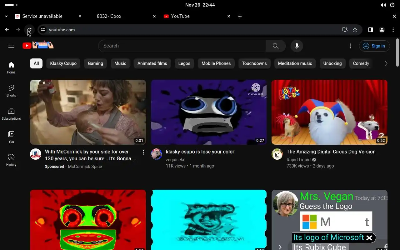This screenshot has width=400, height=250.
Task: Filter by Touchdowns chip
Action: click(254, 63)
